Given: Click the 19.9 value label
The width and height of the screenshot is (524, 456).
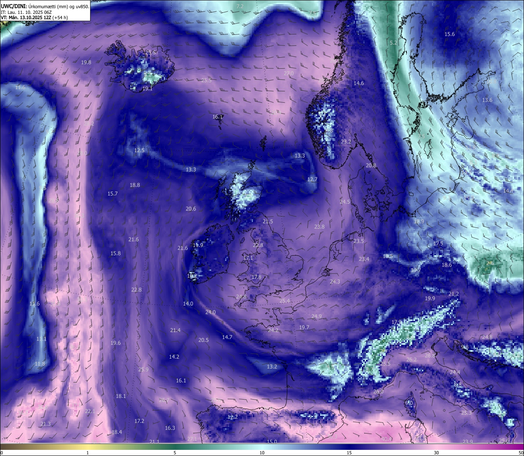Looking at the screenshot, I should click(x=430, y=298).
